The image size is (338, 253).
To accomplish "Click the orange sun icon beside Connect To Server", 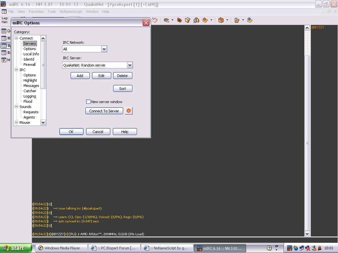I will (129, 111).
